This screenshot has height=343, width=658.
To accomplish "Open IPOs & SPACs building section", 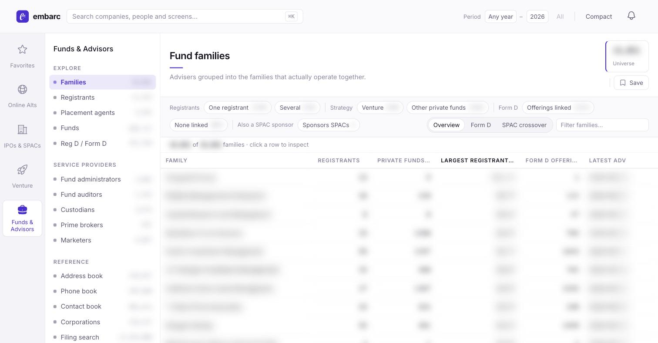I will point(22,136).
